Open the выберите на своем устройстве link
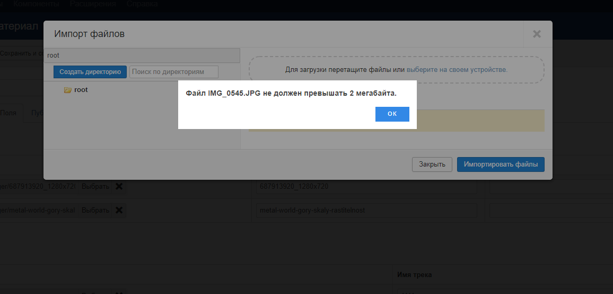 click(457, 70)
